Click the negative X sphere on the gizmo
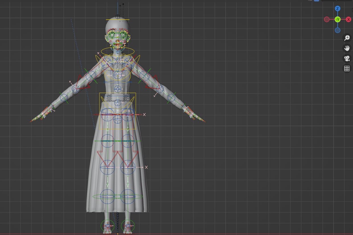The image size is (353, 235). click(327, 19)
